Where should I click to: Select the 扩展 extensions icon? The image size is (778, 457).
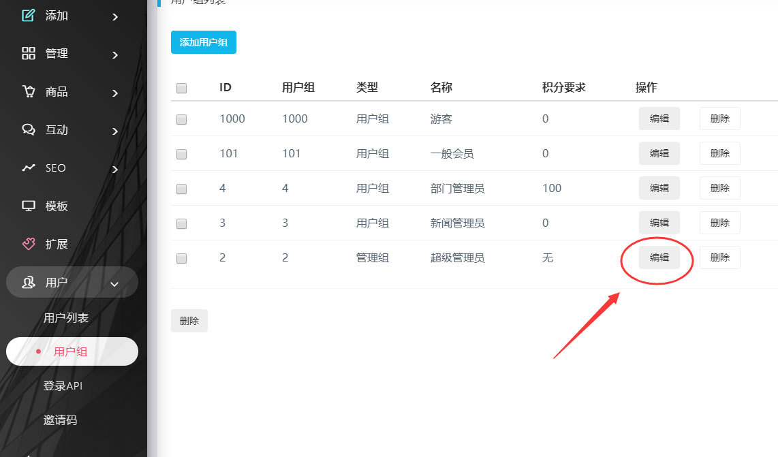tap(28, 243)
